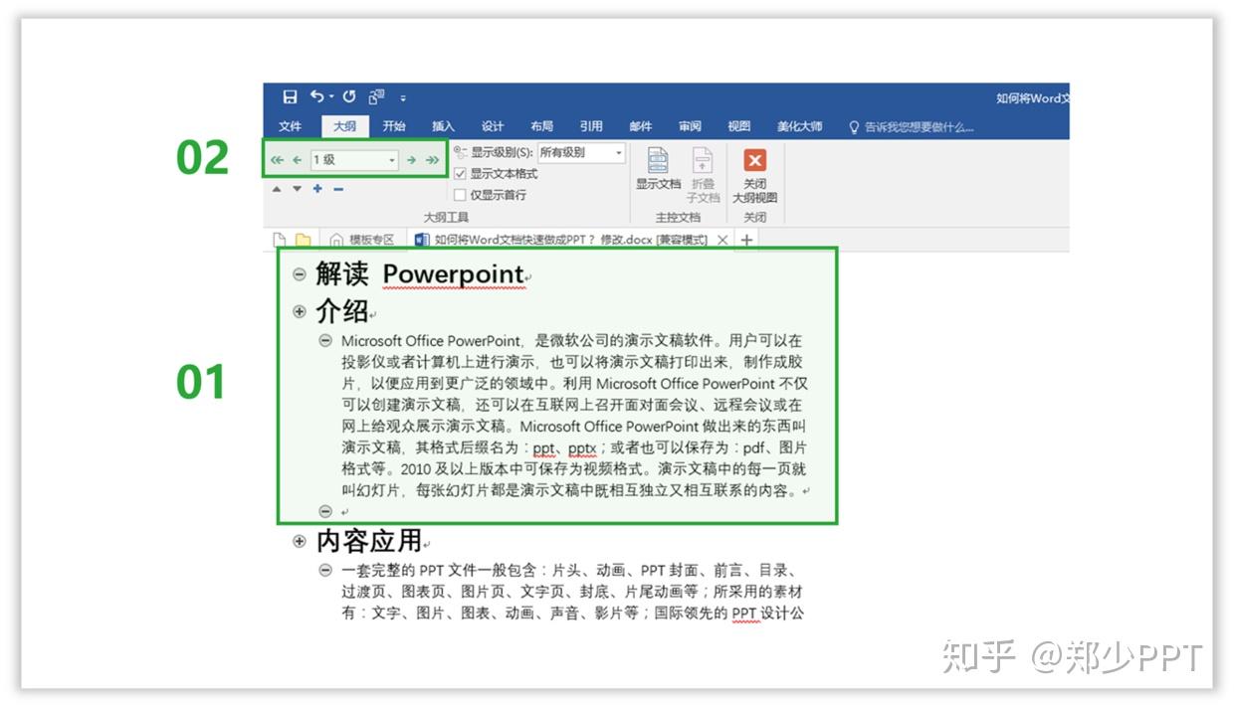
Task: Click the 告诉我您想要做什么 search box
Action: point(911,127)
